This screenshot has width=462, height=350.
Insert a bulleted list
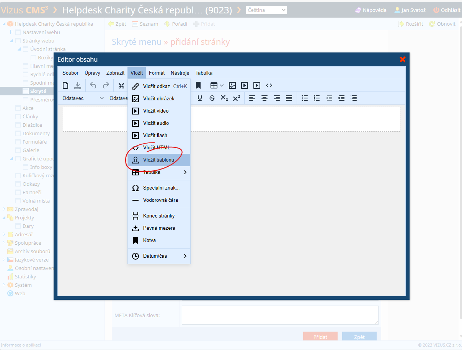coord(305,98)
